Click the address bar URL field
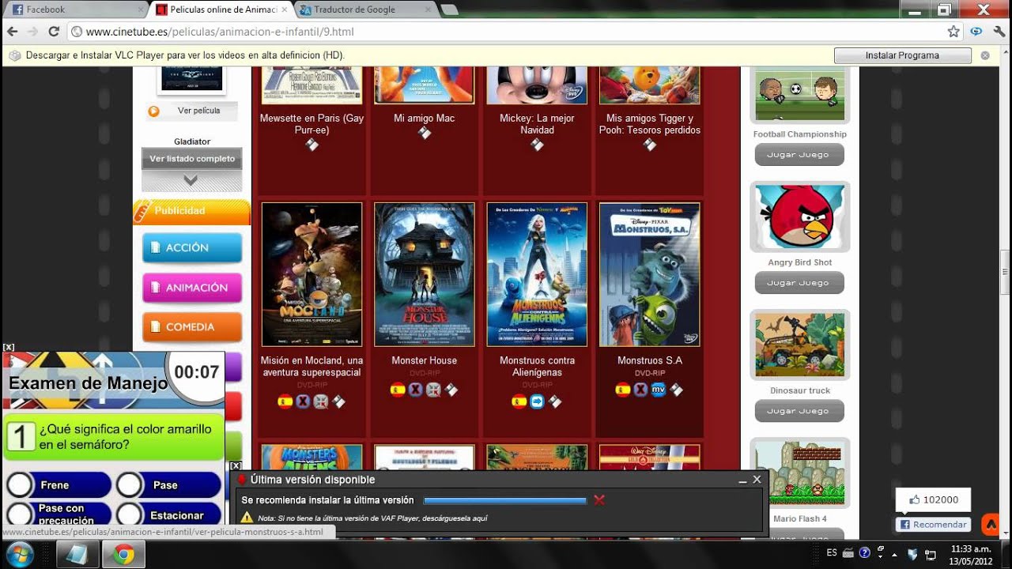This screenshot has width=1012, height=569. (506, 32)
